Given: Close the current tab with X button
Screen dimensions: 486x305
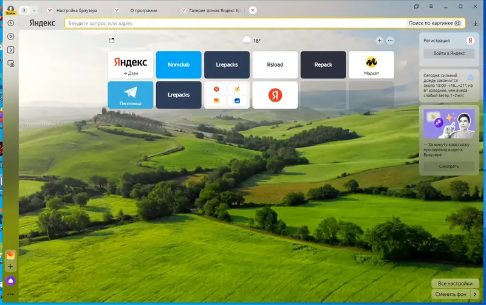Looking at the screenshot, I should click(253, 10).
